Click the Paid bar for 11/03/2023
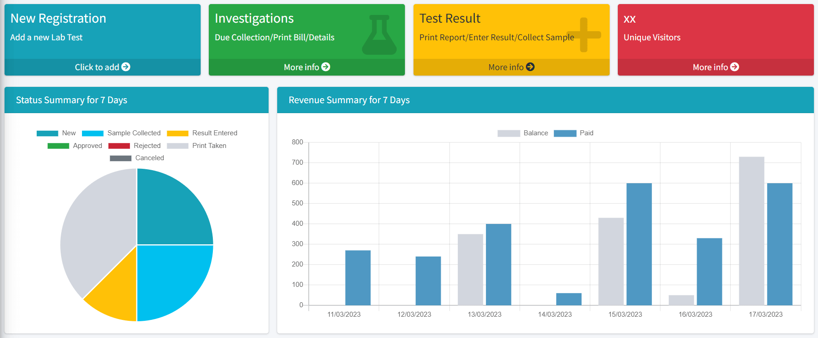Viewport: 818px width, 338px height. point(358,277)
